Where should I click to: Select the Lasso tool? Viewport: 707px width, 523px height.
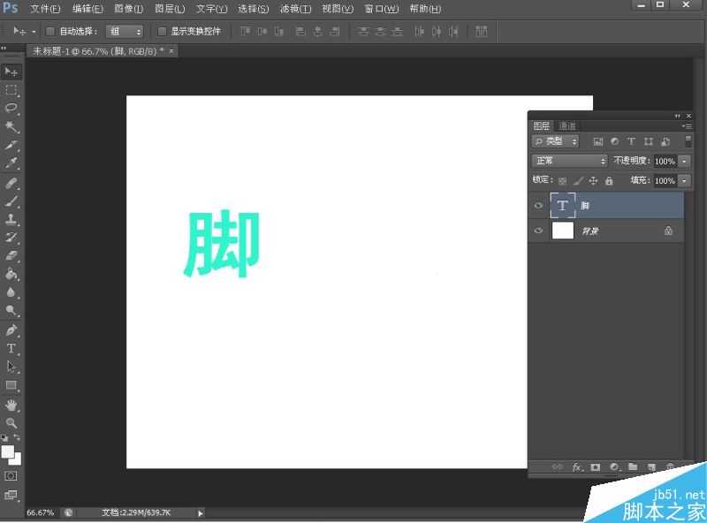[11, 108]
